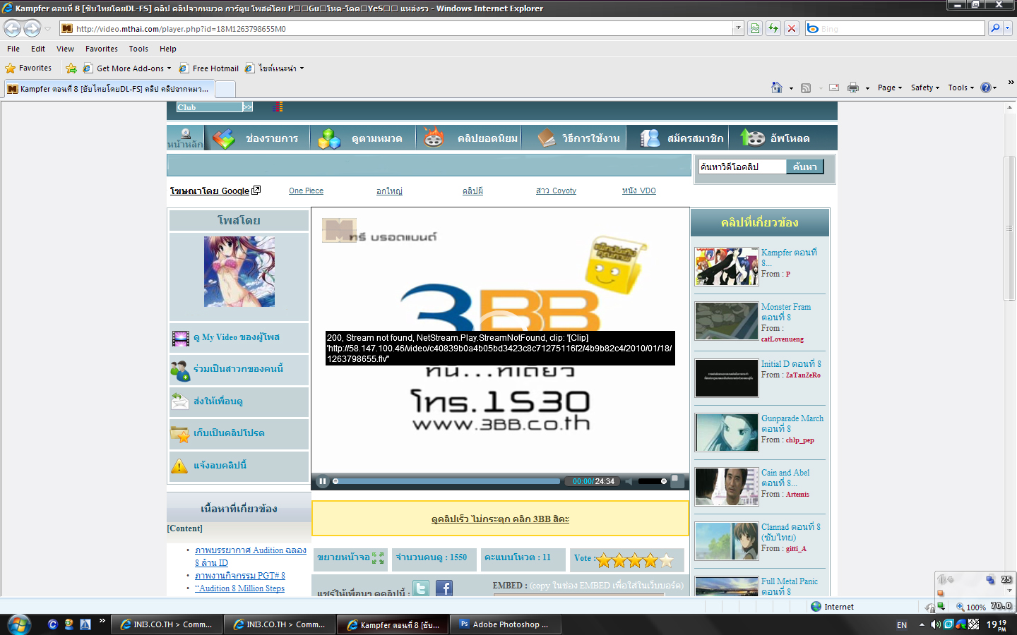Click the send-to-friend envelope icon

pyautogui.click(x=180, y=401)
